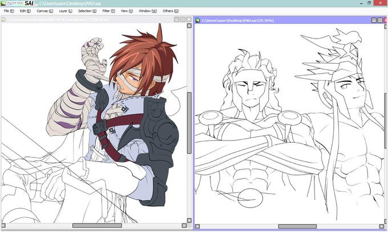Open the Filter menu
This screenshot has width=388, height=232.
coord(108,11)
